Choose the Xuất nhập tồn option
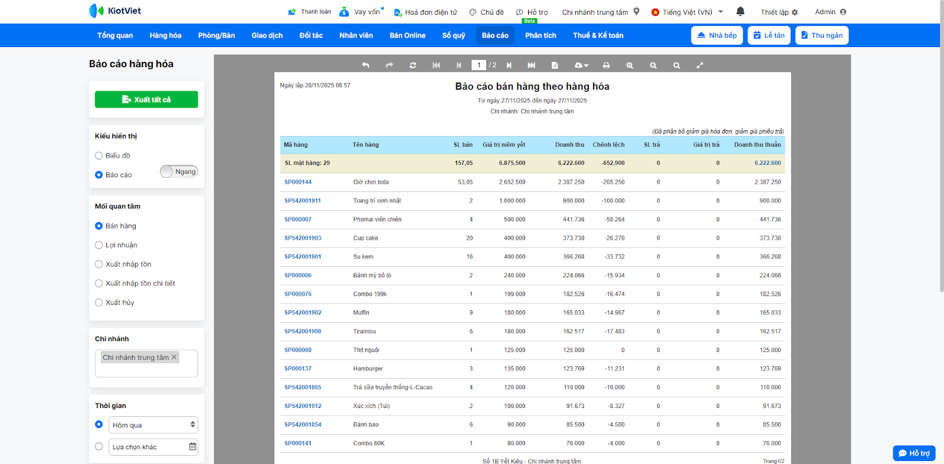944x464 pixels. 99,264
